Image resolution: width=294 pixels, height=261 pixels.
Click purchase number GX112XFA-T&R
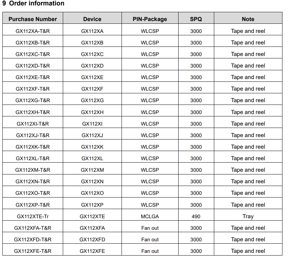[33, 228]
